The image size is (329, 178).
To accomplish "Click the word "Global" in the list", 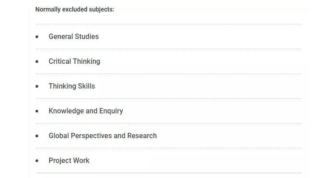I will point(59,136).
